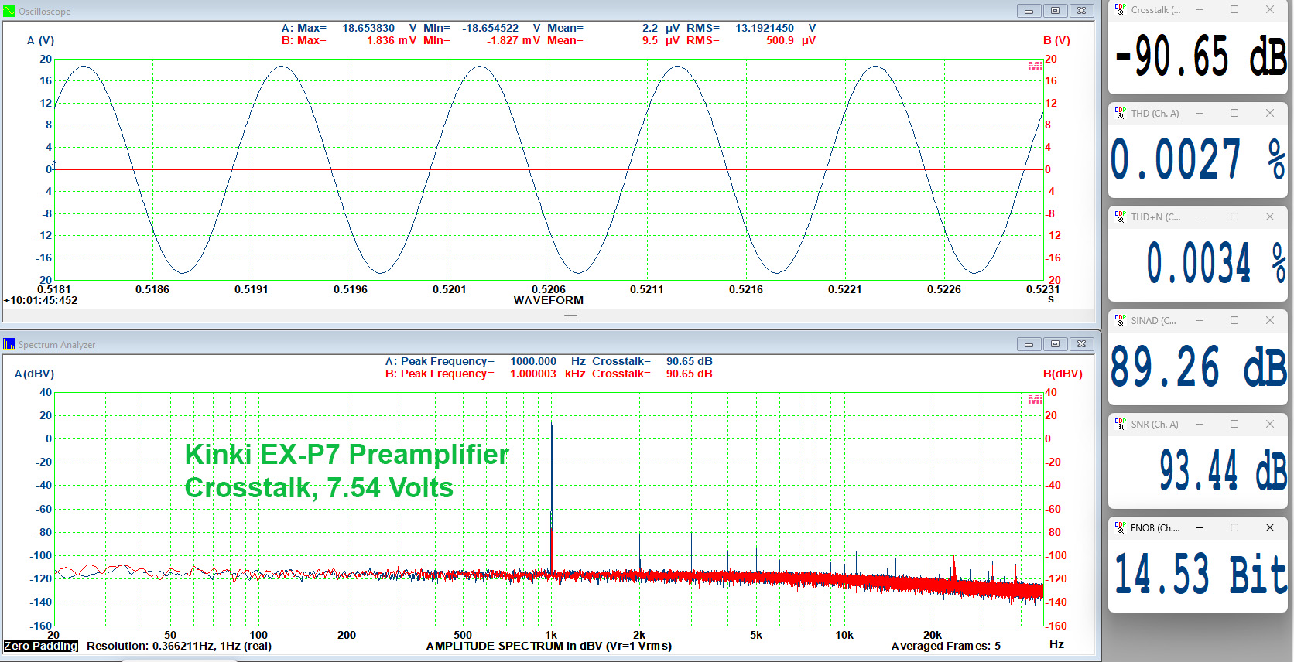The height and width of the screenshot is (662, 1294).
Task: Maximize the SNR (Ch. A) viewer
Action: [1234, 424]
